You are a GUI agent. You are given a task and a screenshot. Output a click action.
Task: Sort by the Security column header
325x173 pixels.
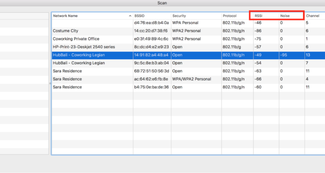196,16
